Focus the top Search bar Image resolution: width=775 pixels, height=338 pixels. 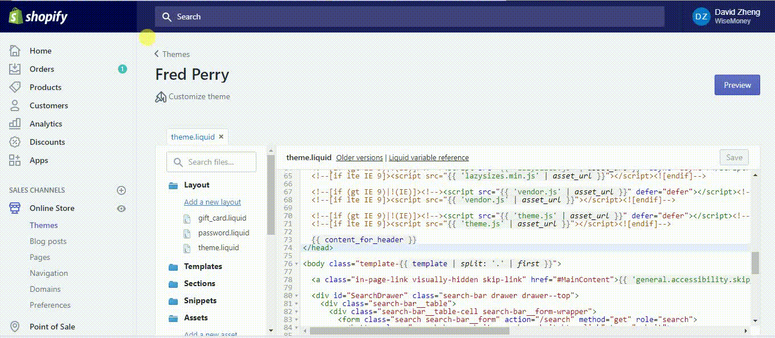(410, 17)
